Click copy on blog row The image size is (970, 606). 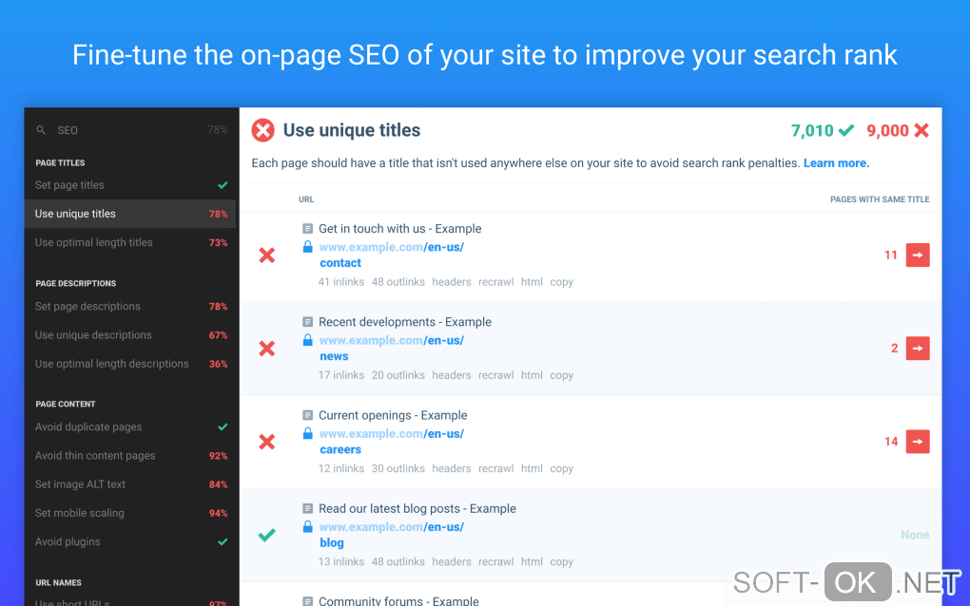click(x=562, y=562)
